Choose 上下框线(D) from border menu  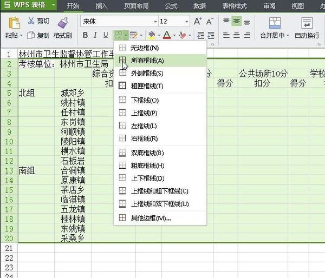pyautogui.click(x=160, y=178)
